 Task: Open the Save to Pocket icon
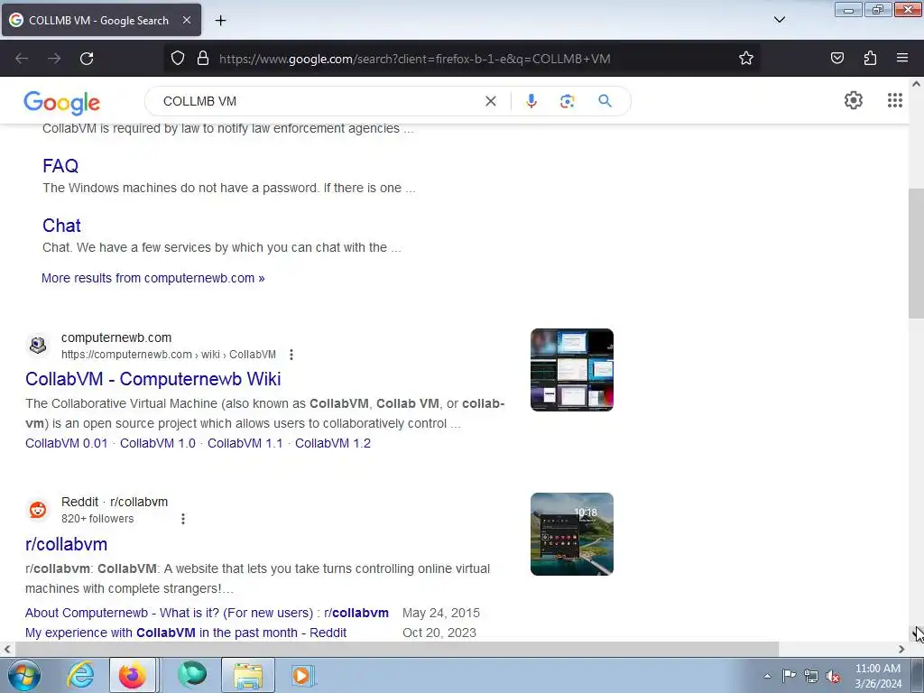pyautogui.click(x=836, y=58)
